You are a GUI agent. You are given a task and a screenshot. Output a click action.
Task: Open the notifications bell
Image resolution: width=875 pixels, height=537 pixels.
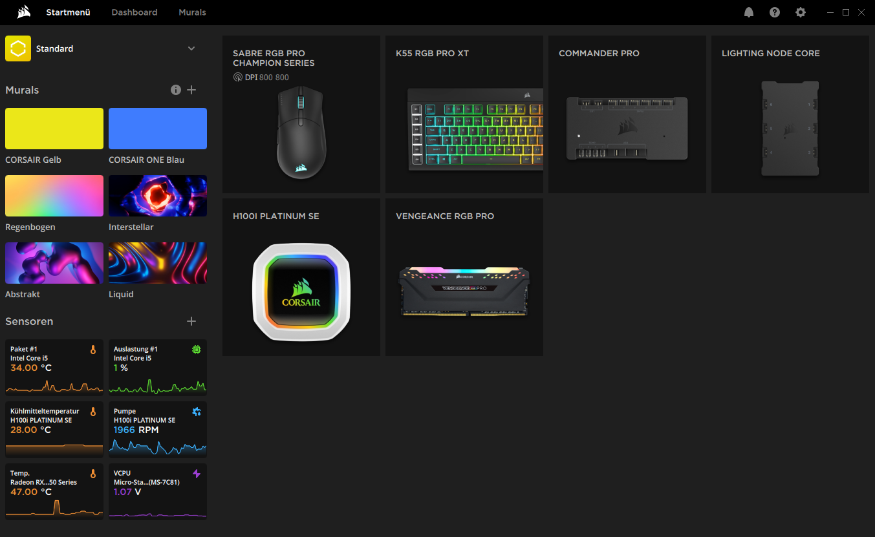[x=749, y=12]
